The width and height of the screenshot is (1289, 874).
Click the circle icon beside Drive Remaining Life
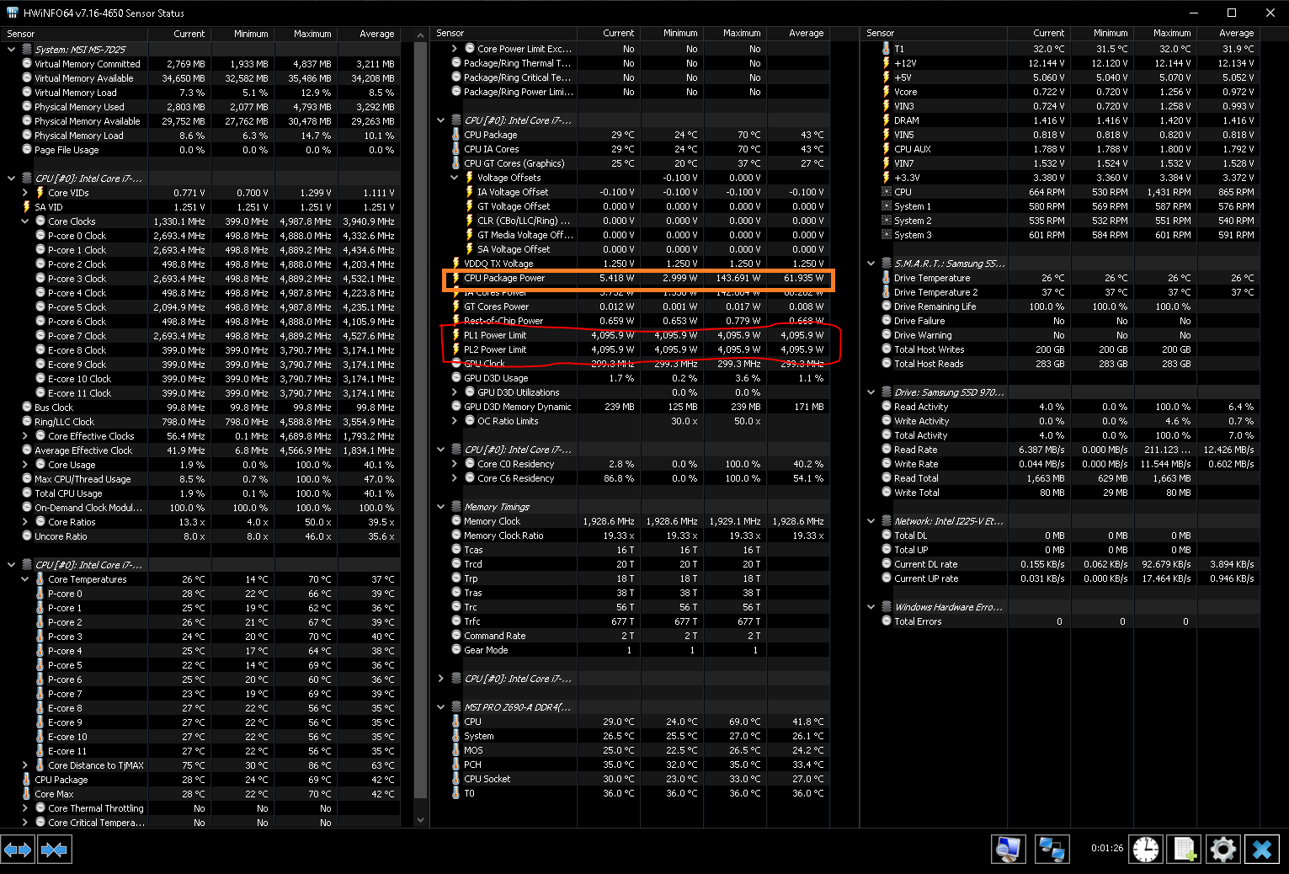pos(886,306)
